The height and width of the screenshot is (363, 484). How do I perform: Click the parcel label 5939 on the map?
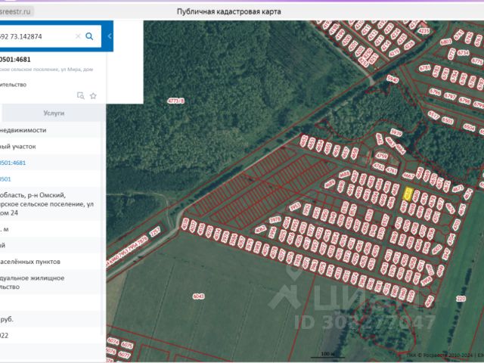(x=396, y=132)
